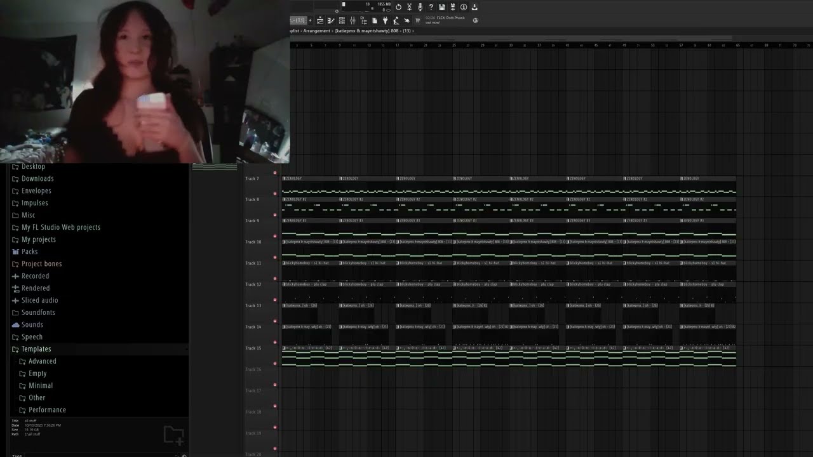Viewport: 813px width, 457px height.
Task: Click the microphone recording icon
Action: (x=420, y=7)
